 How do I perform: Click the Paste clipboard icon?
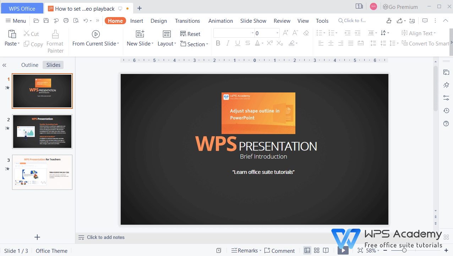[x=12, y=34]
